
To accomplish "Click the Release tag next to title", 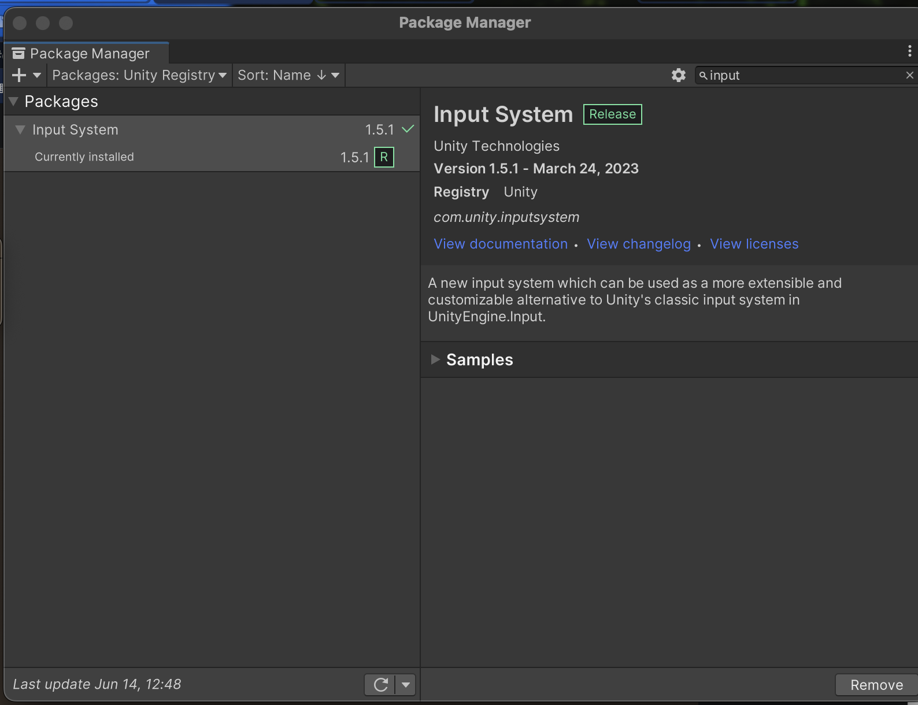I will 613,114.
